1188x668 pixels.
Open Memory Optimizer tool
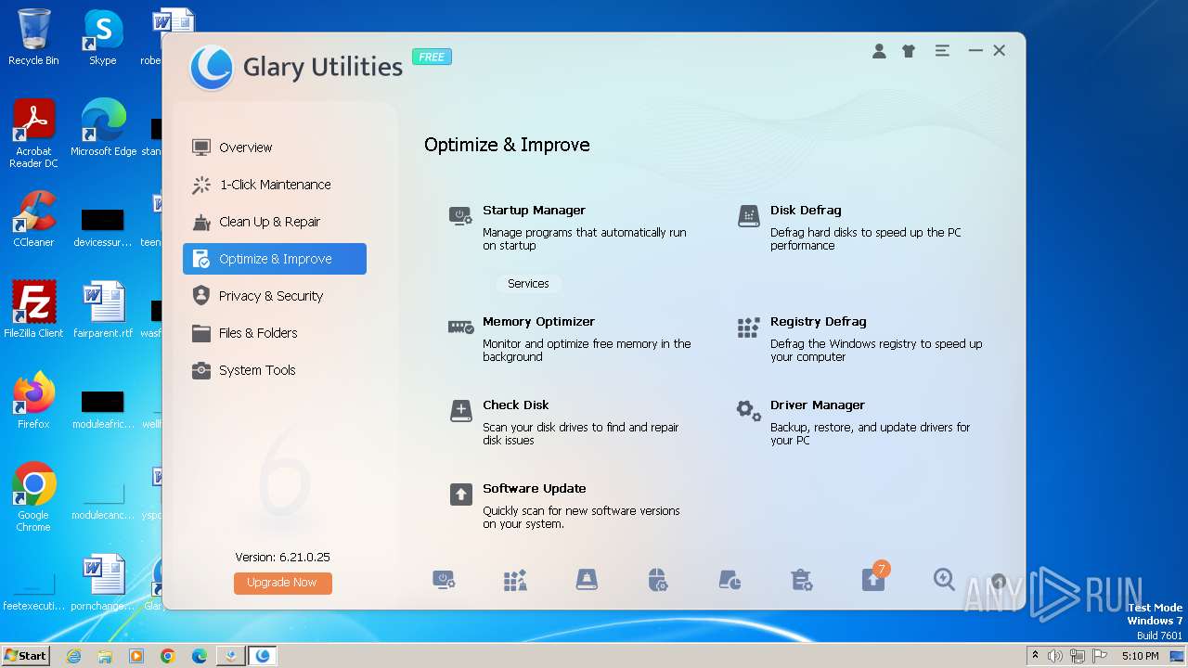tap(538, 322)
